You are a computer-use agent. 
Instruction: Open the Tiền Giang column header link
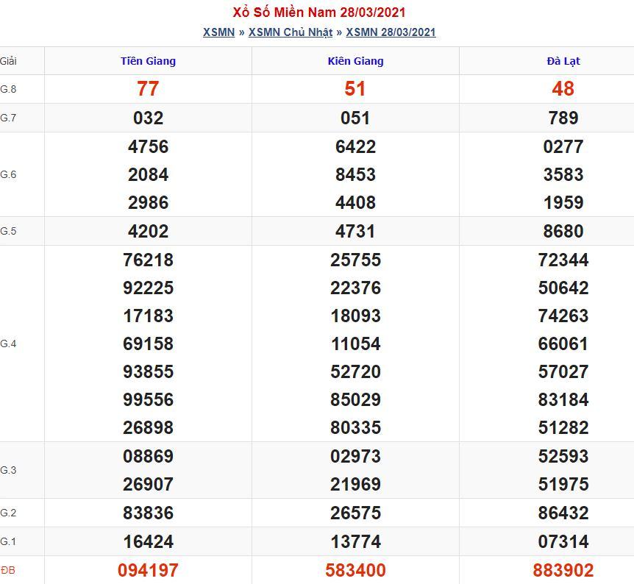[148, 61]
